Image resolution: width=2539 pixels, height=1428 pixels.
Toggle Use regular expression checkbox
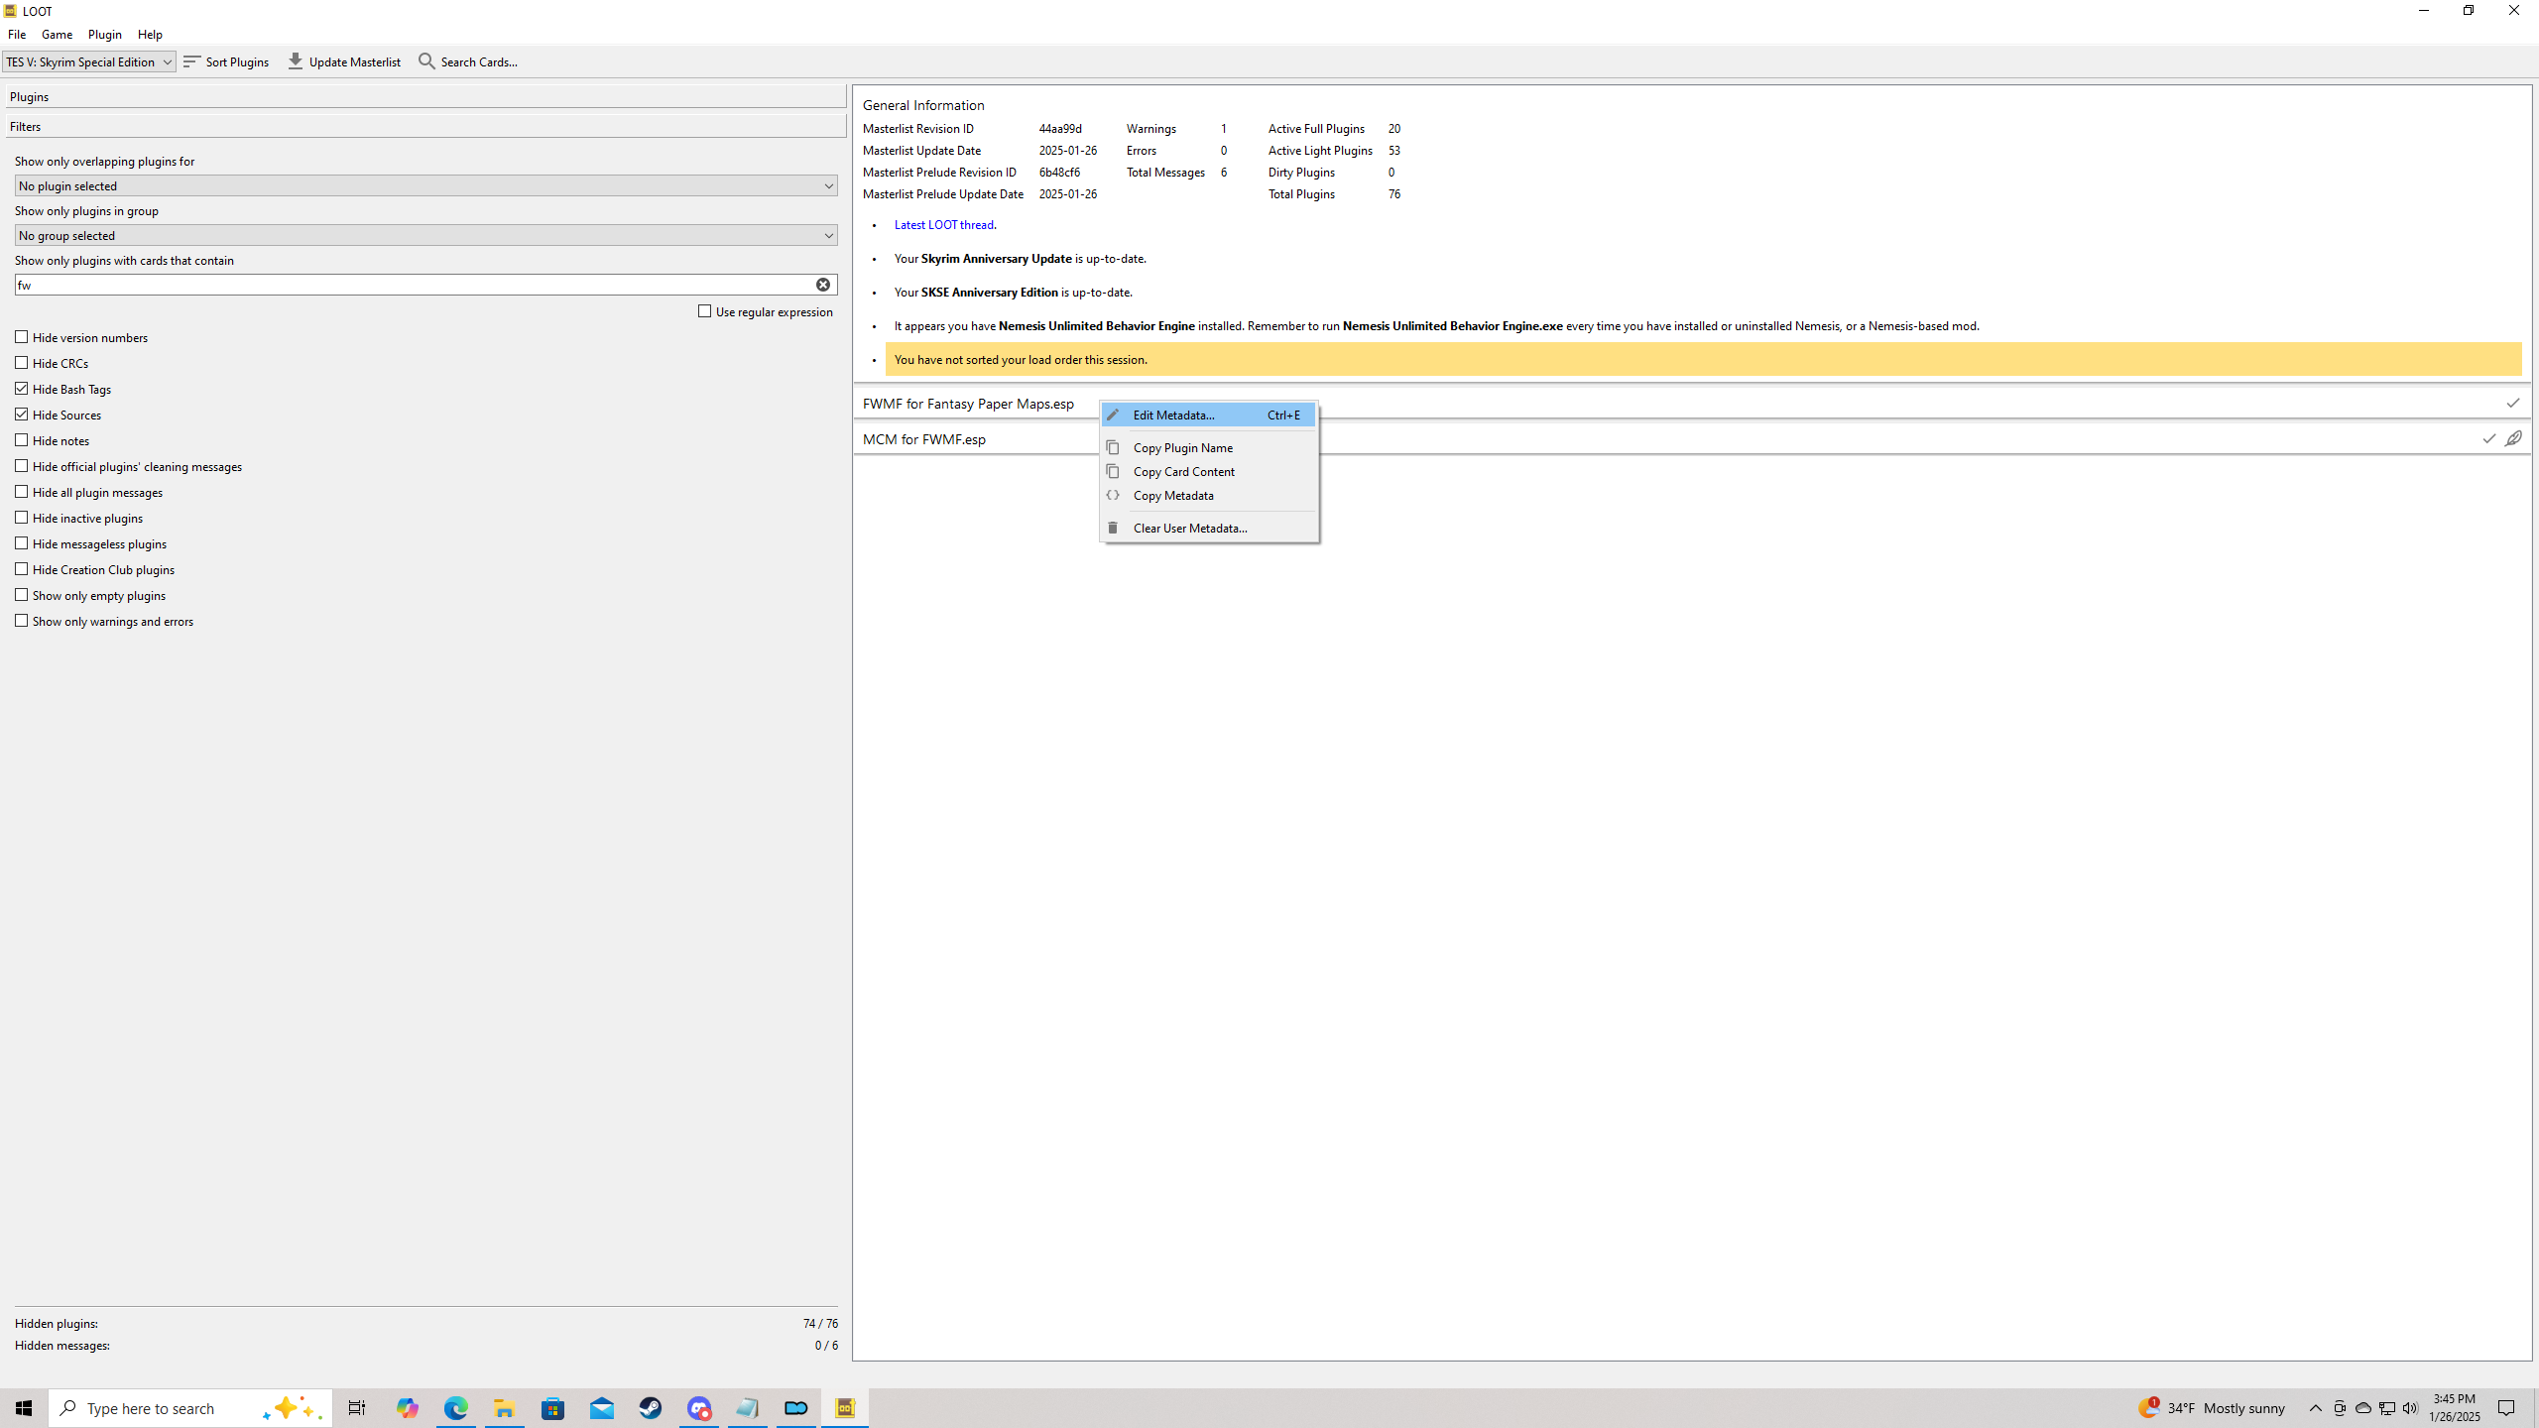705,311
